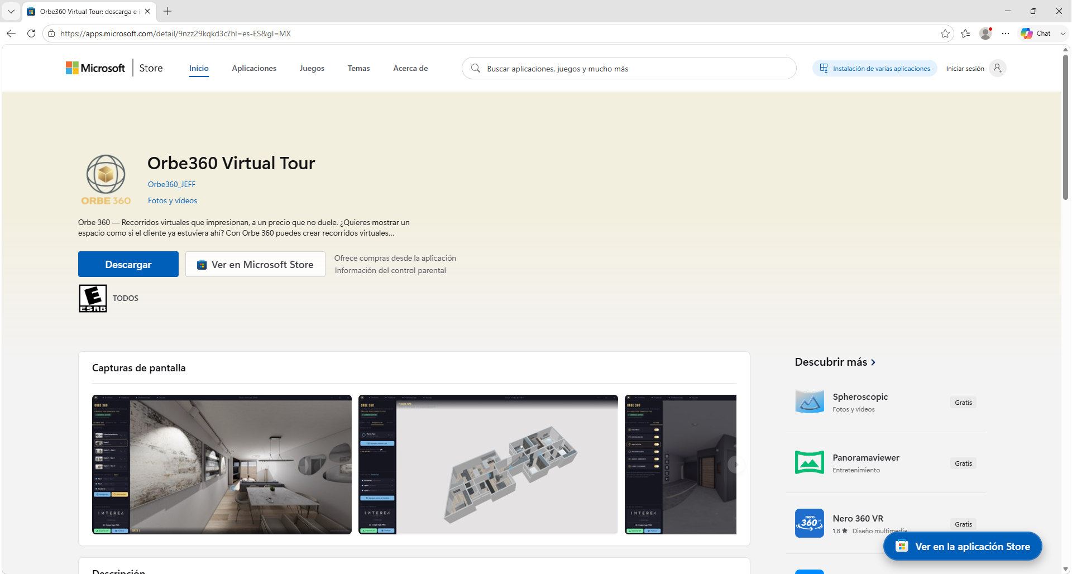Open the Panoramaviewer app icon
This screenshot has width=1072, height=574.
tap(810, 463)
